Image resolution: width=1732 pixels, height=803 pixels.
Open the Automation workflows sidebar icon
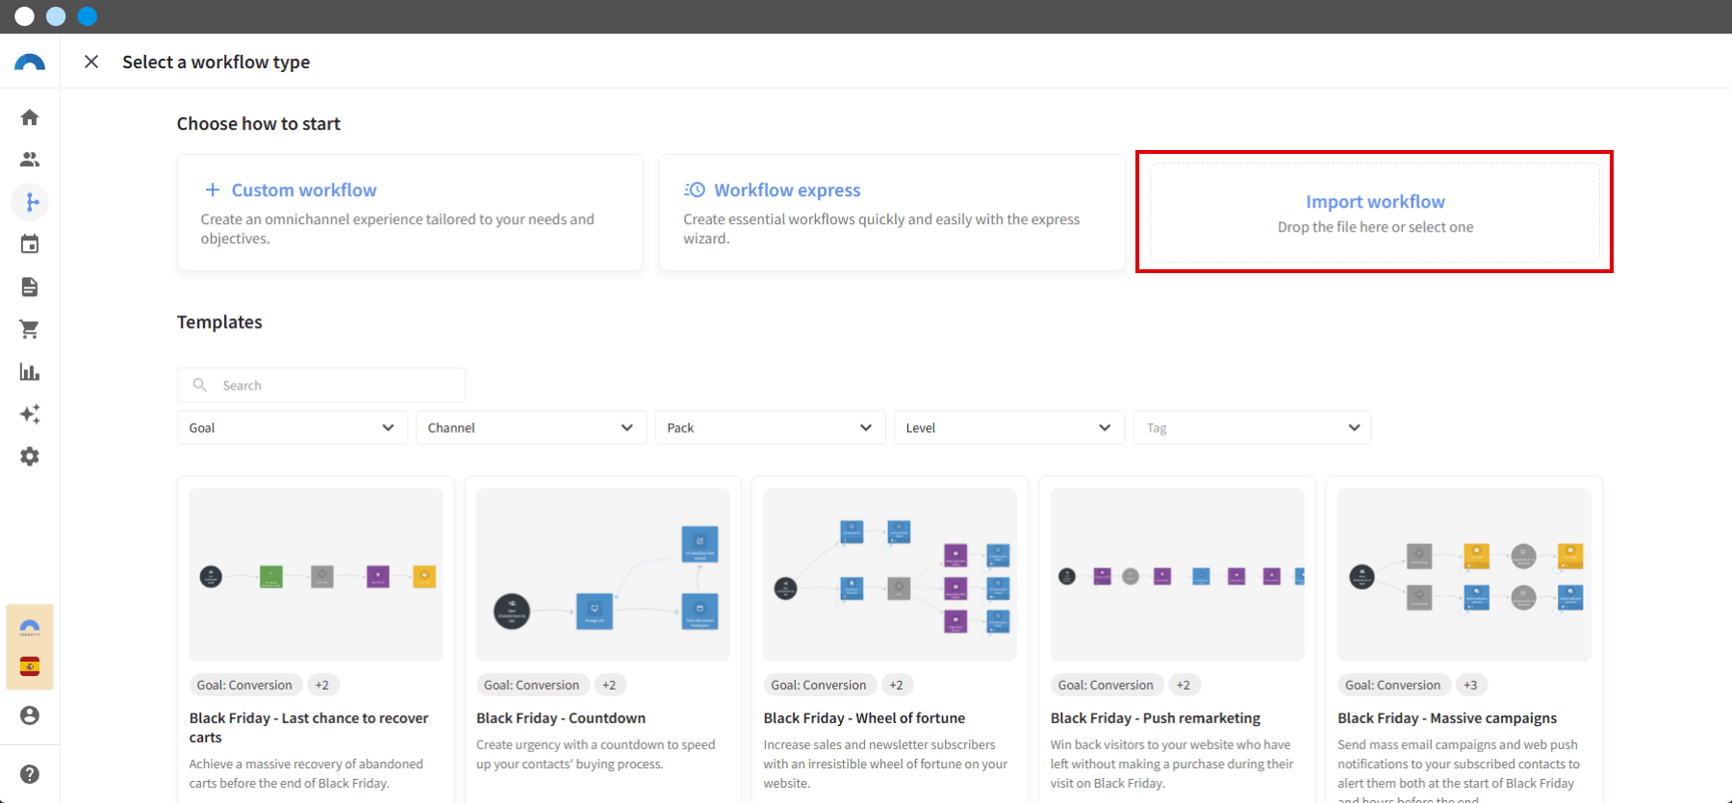[30, 202]
